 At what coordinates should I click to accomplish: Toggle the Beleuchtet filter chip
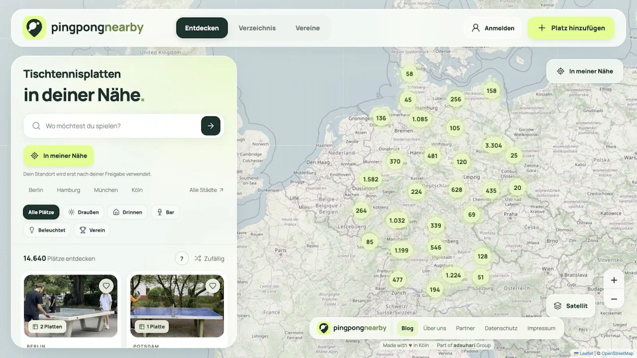[47, 230]
